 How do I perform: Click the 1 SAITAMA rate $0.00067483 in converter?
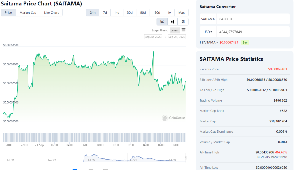coord(229,43)
